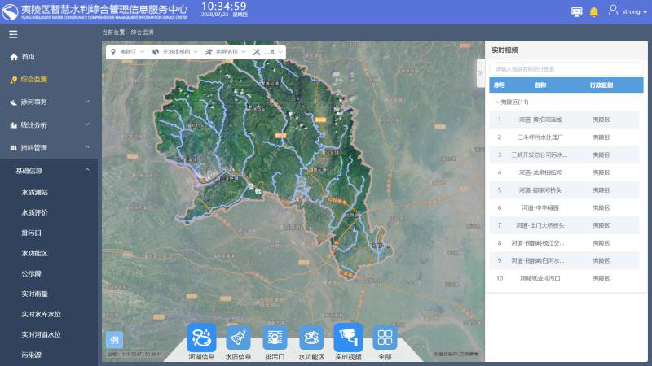Open the strong user account dropdown arrow
The image size is (652, 366).
coord(645,12)
